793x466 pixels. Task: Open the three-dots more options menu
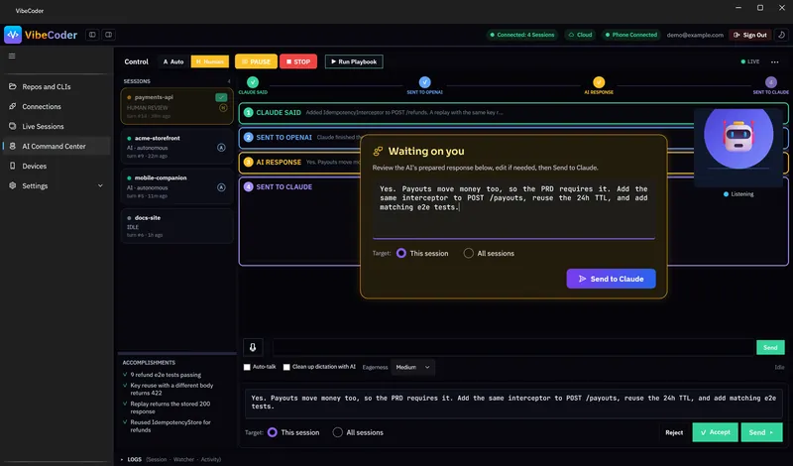[x=774, y=61]
